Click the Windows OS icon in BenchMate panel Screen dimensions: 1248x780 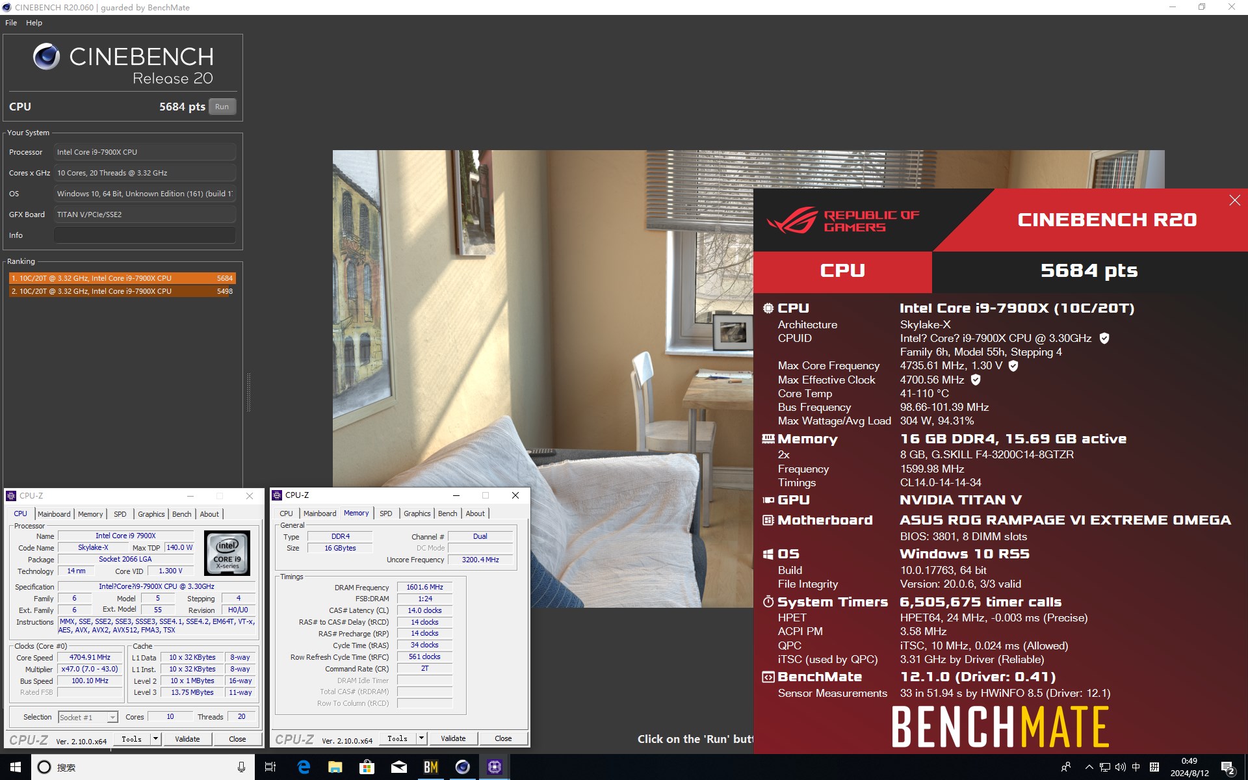pyautogui.click(x=768, y=554)
